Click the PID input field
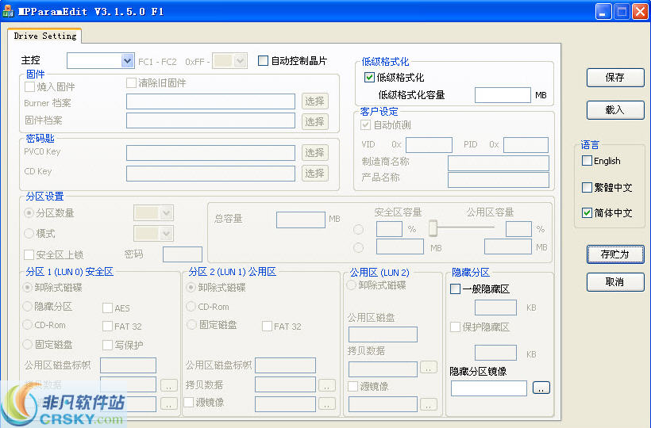This screenshot has width=651, height=428. tap(526, 144)
